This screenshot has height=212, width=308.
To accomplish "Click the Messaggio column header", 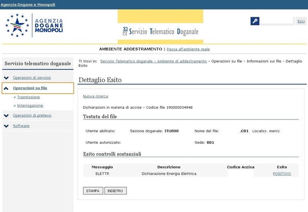I will [102, 167].
